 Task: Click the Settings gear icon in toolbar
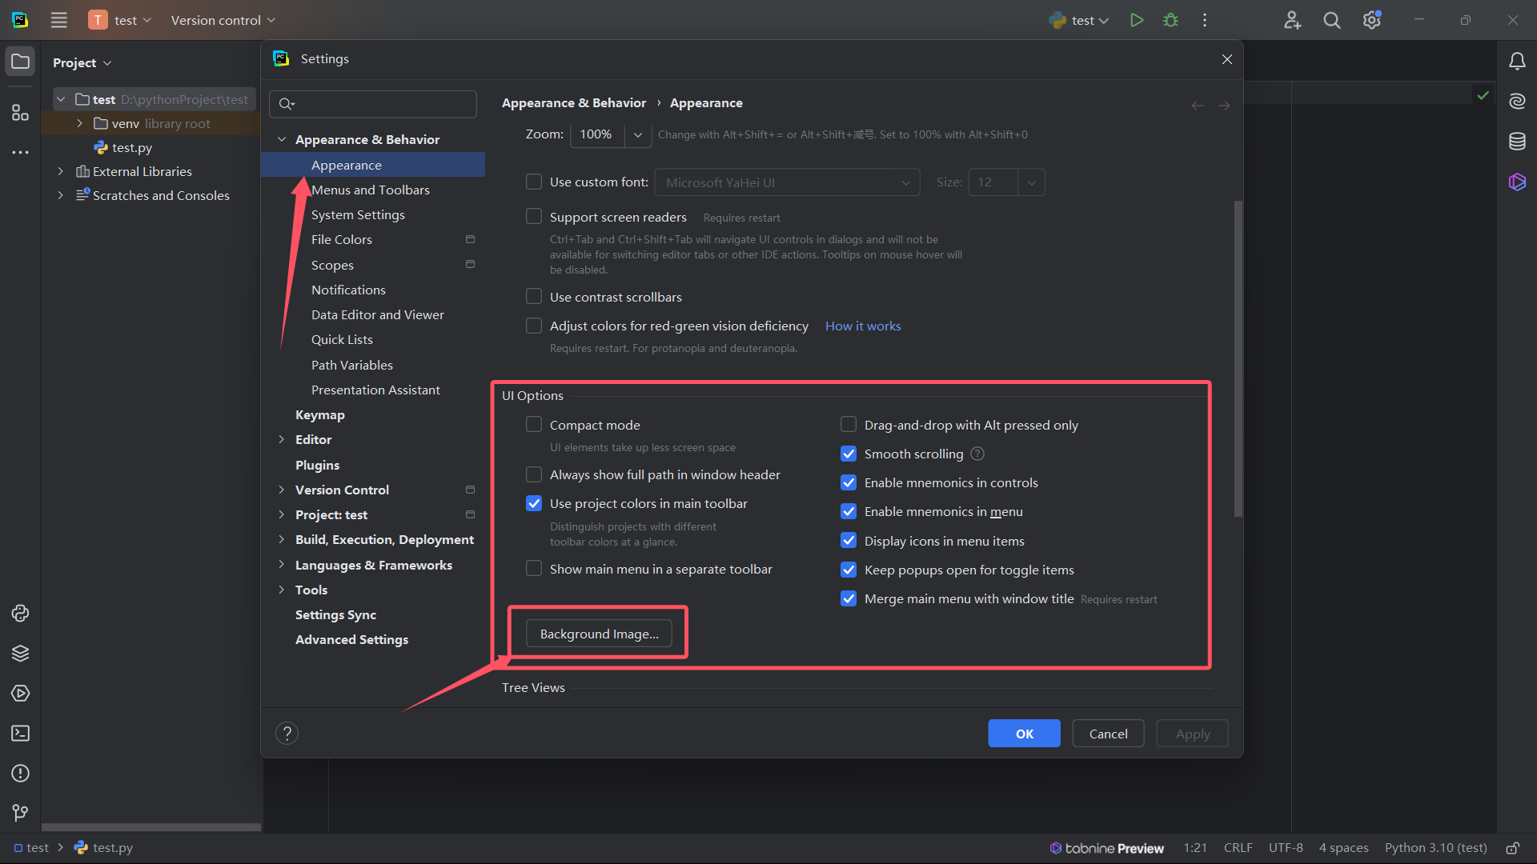1372,20
